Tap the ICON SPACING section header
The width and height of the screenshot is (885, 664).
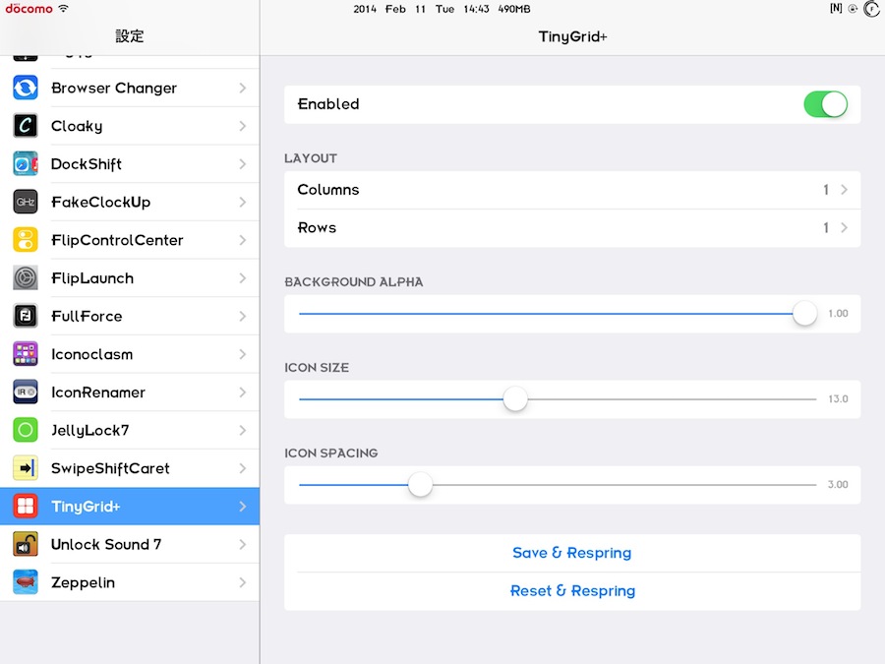tap(331, 453)
